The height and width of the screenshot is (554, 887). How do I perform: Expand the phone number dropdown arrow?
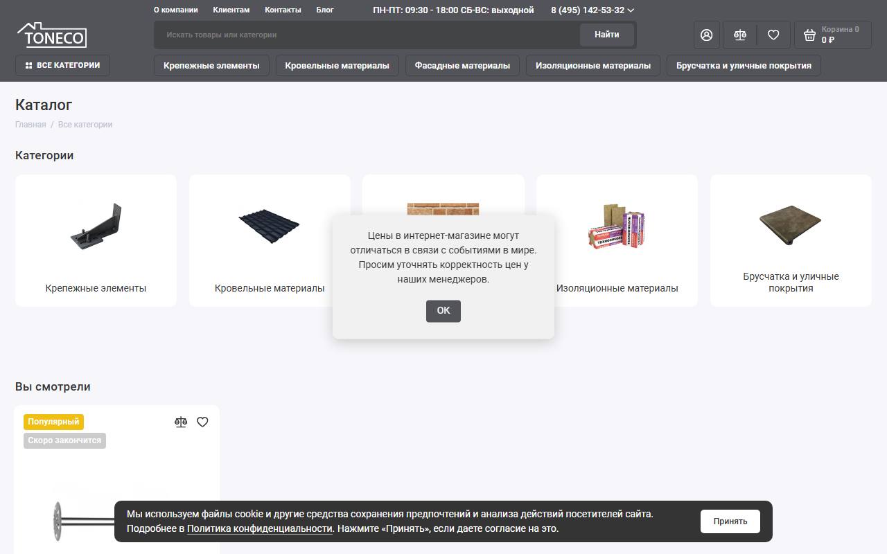coord(631,10)
